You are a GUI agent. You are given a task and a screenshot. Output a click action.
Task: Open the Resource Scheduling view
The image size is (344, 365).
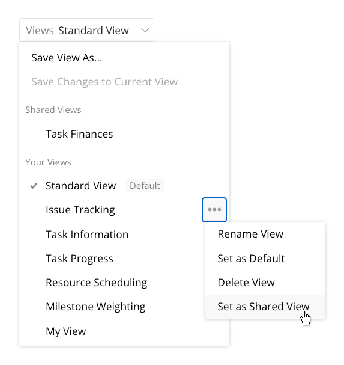click(x=97, y=283)
